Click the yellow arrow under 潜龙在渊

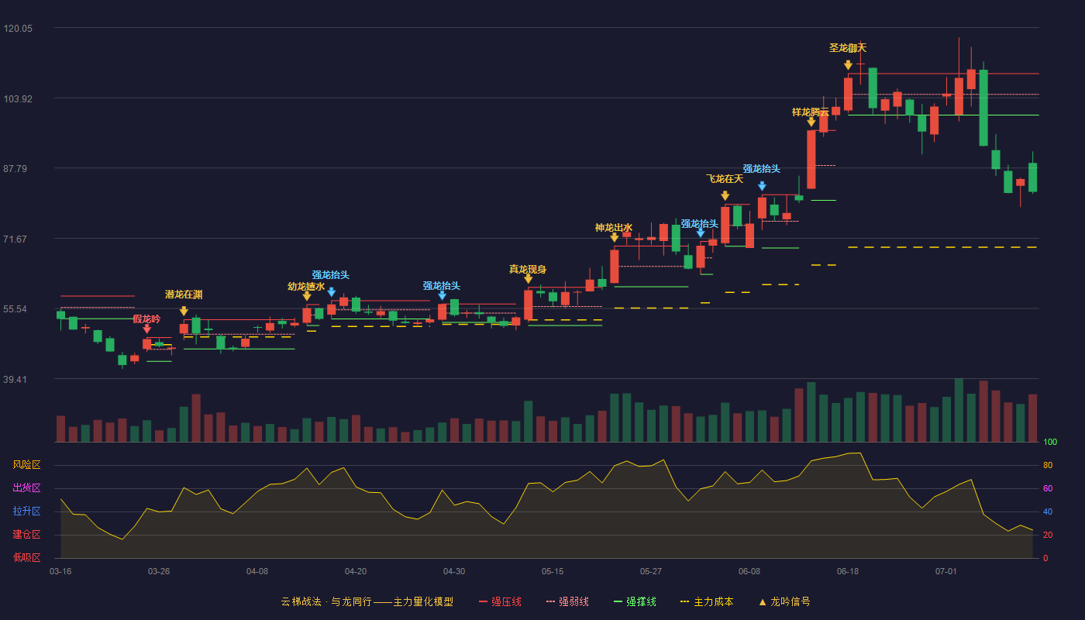click(184, 312)
